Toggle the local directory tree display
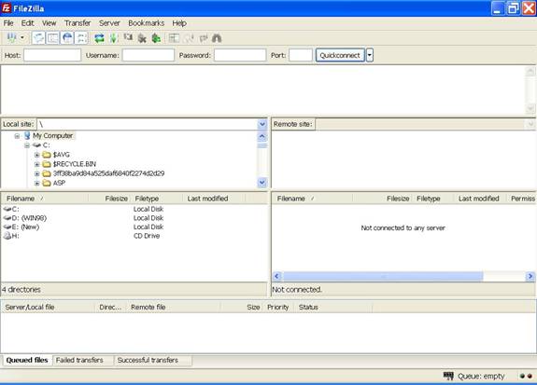Viewport: 537px width, 385px height. [x=52, y=37]
